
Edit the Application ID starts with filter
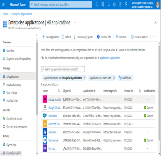tap(100, 78)
